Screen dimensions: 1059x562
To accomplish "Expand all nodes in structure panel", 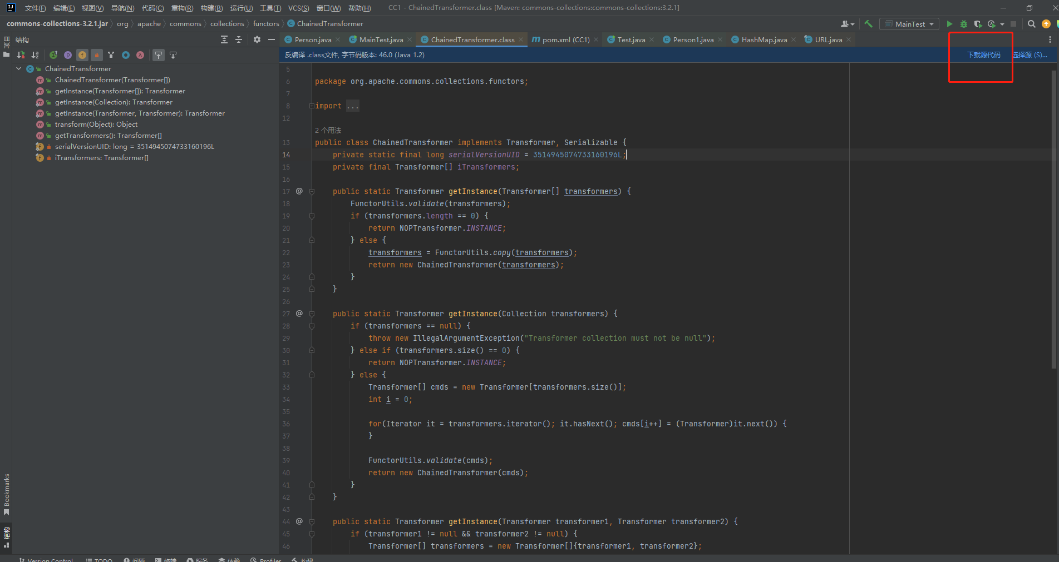I will coord(224,39).
